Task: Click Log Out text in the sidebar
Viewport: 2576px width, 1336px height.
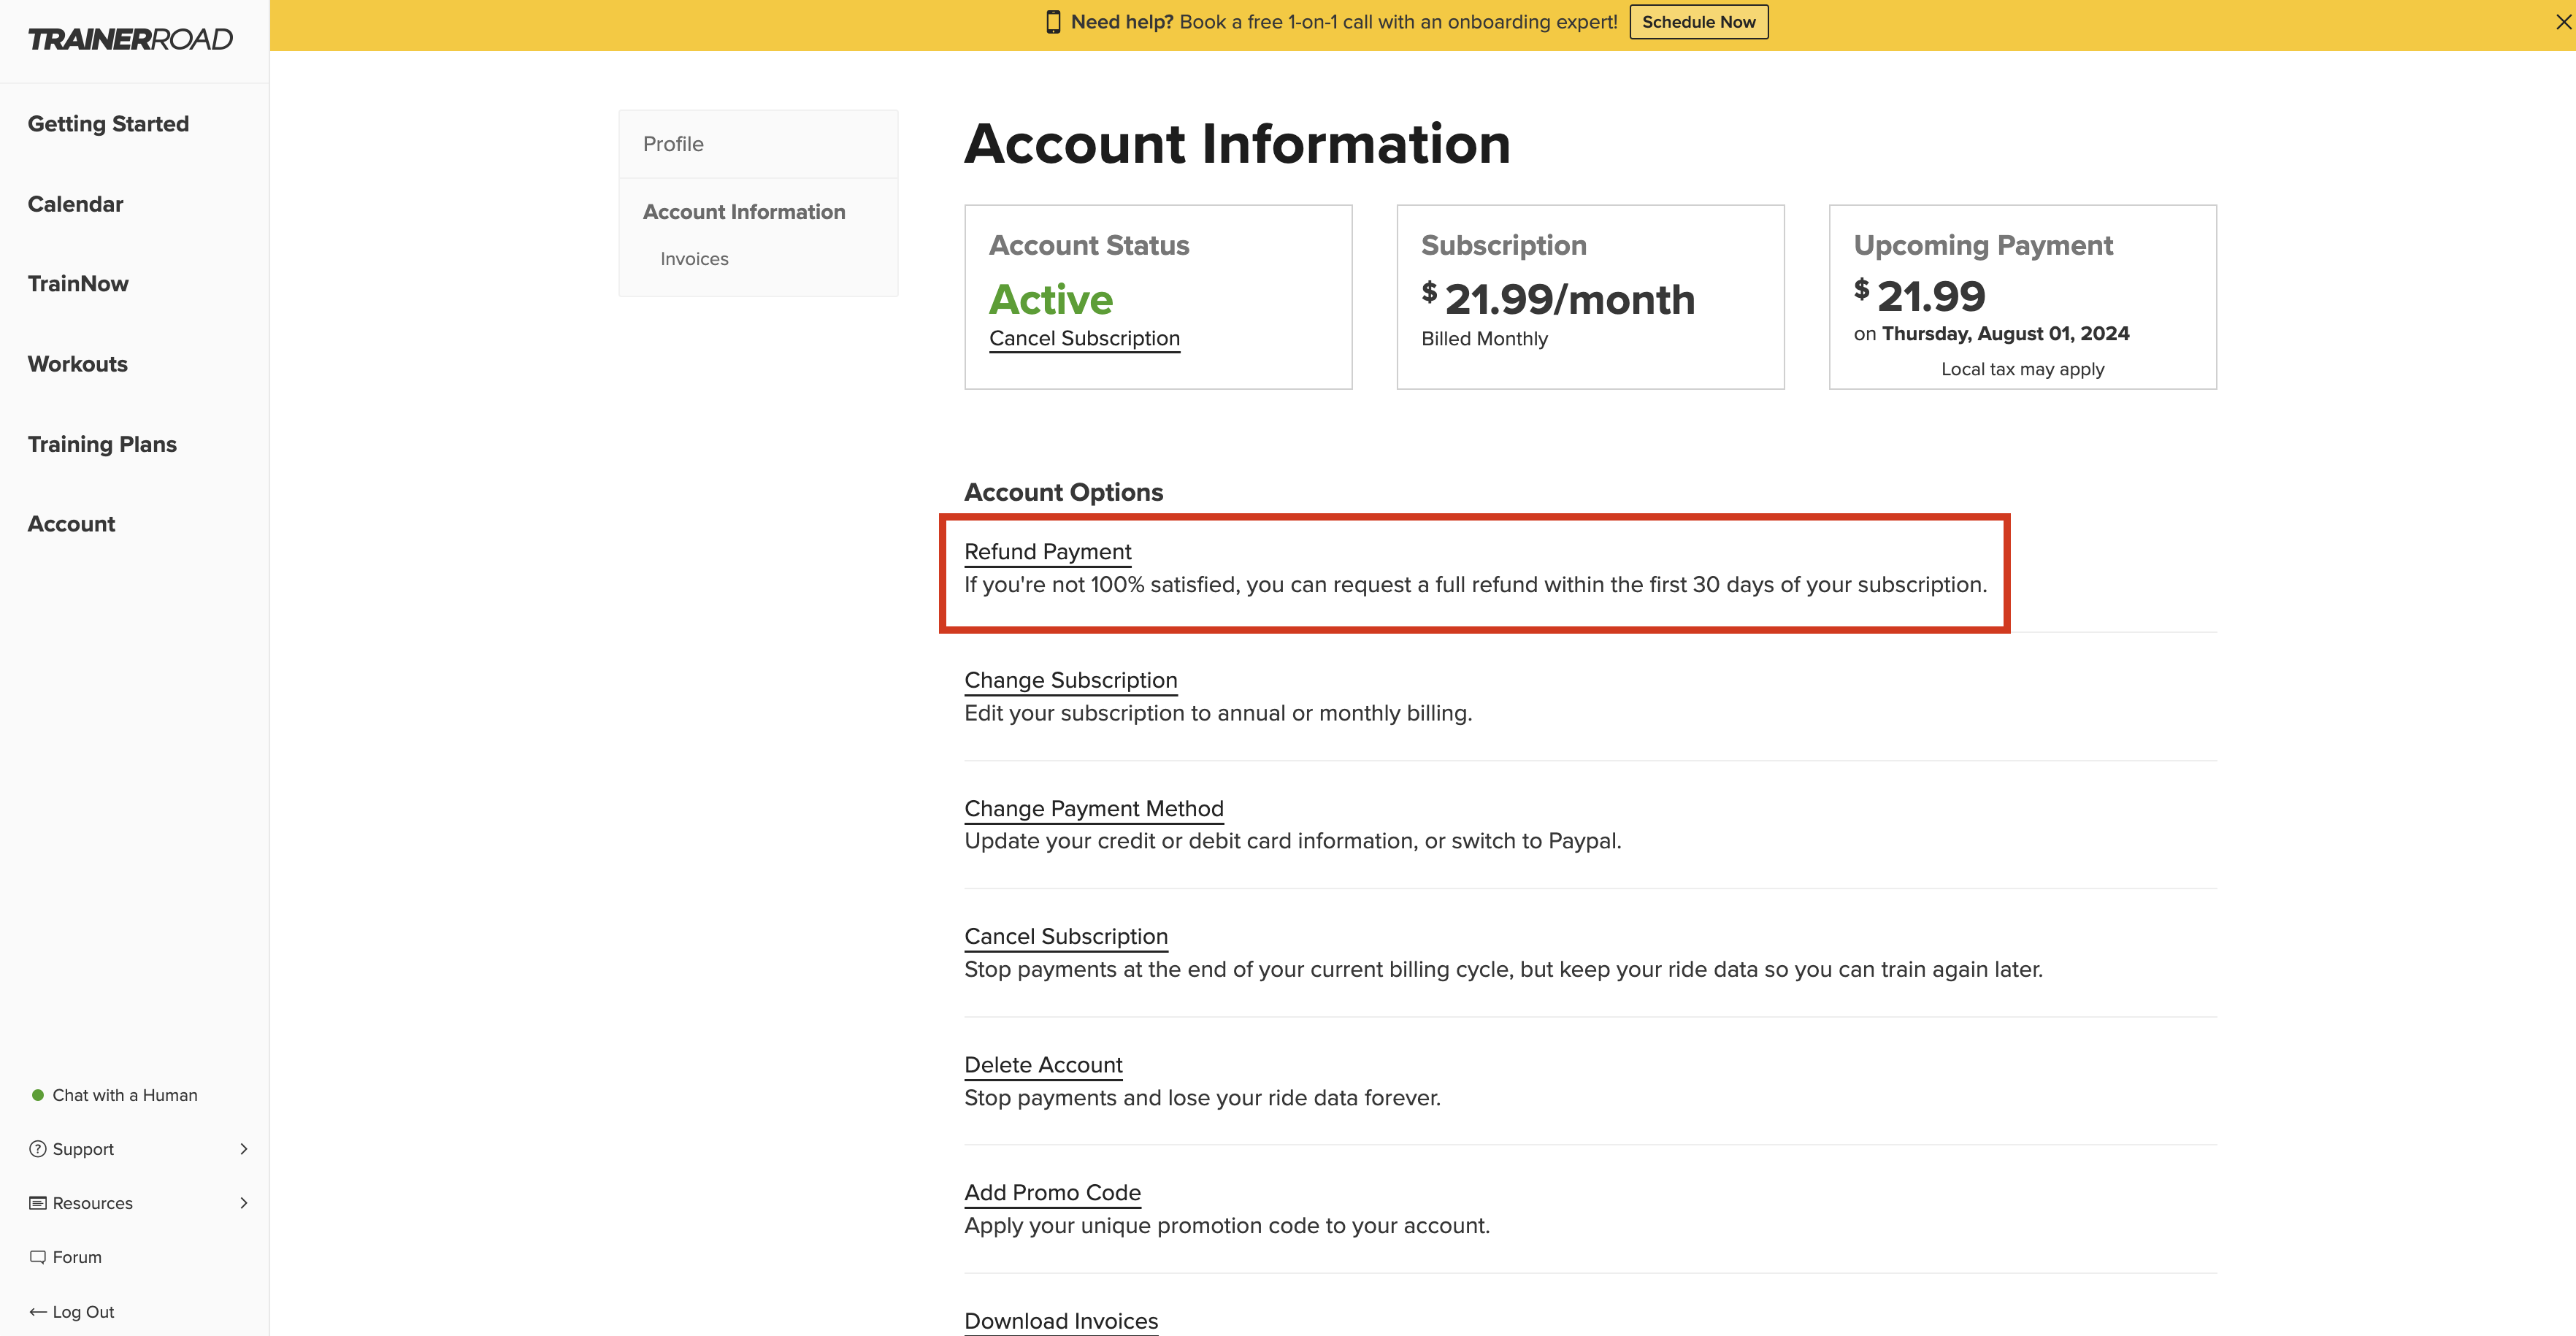Action: pyautogui.click(x=83, y=1312)
